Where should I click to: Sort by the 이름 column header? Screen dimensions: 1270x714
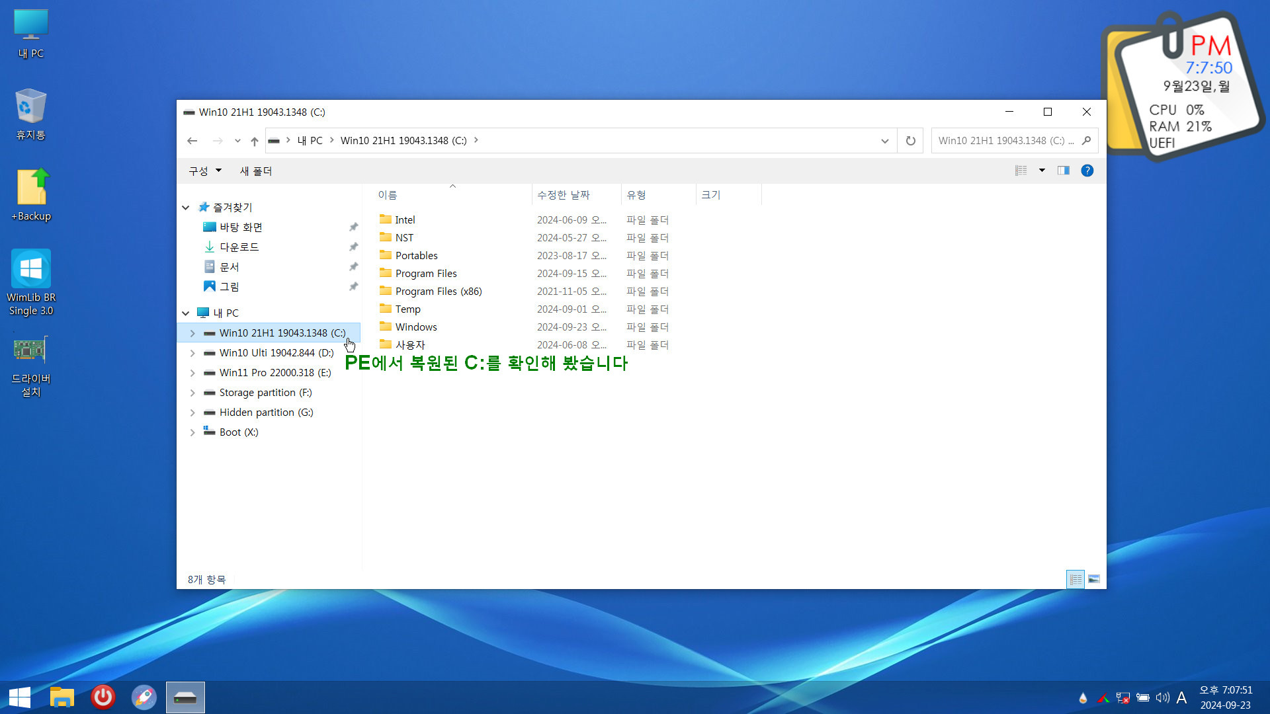click(x=452, y=195)
